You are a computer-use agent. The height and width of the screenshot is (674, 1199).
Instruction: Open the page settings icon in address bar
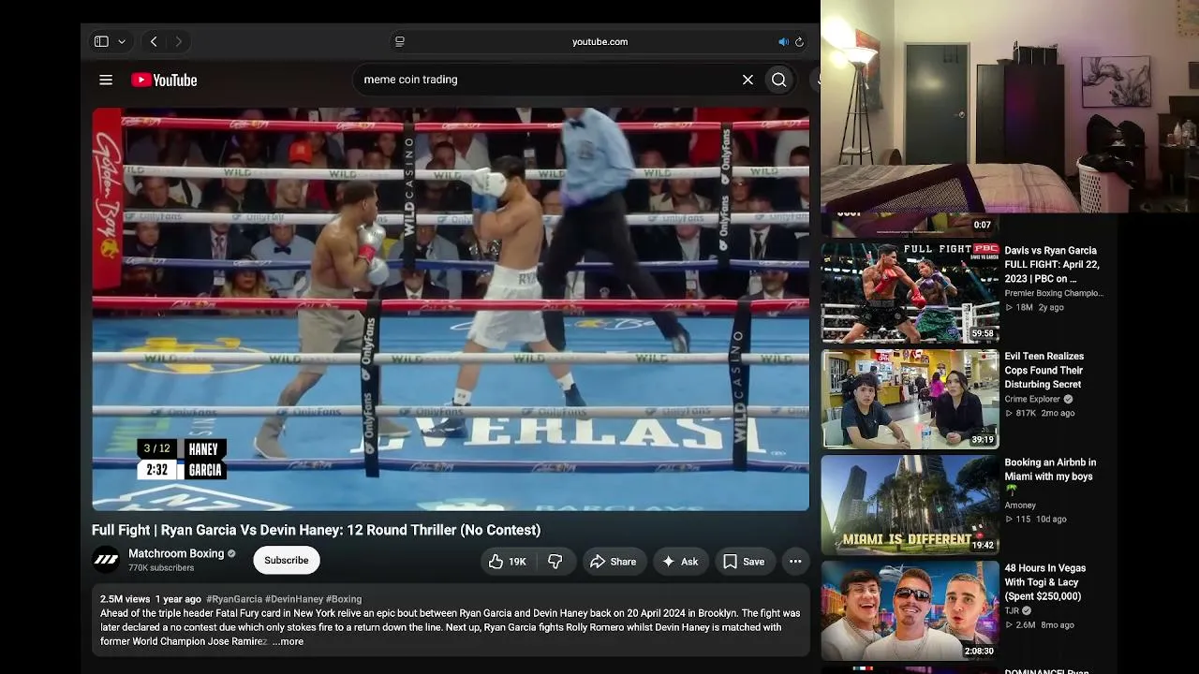coord(400,41)
